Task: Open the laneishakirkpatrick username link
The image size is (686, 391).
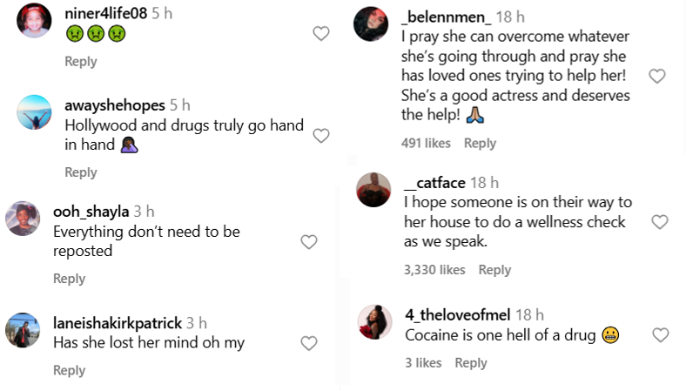Action: tap(118, 323)
